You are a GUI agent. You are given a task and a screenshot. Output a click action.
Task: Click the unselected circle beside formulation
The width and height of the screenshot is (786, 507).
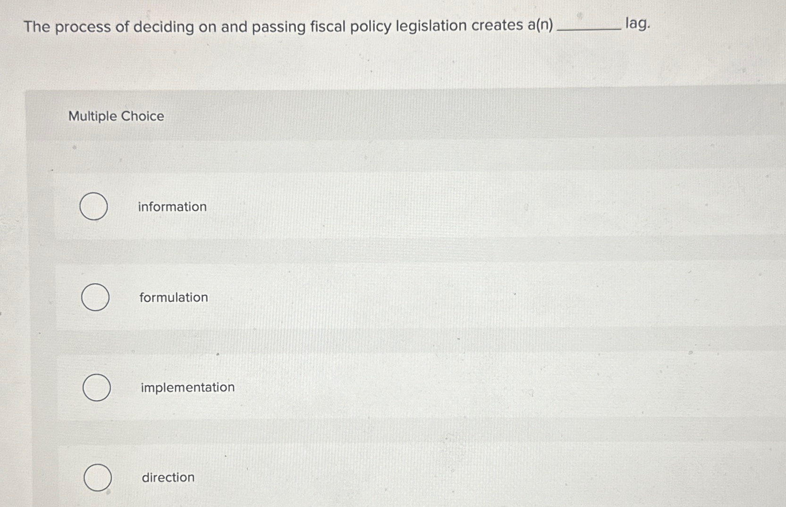pos(94,297)
